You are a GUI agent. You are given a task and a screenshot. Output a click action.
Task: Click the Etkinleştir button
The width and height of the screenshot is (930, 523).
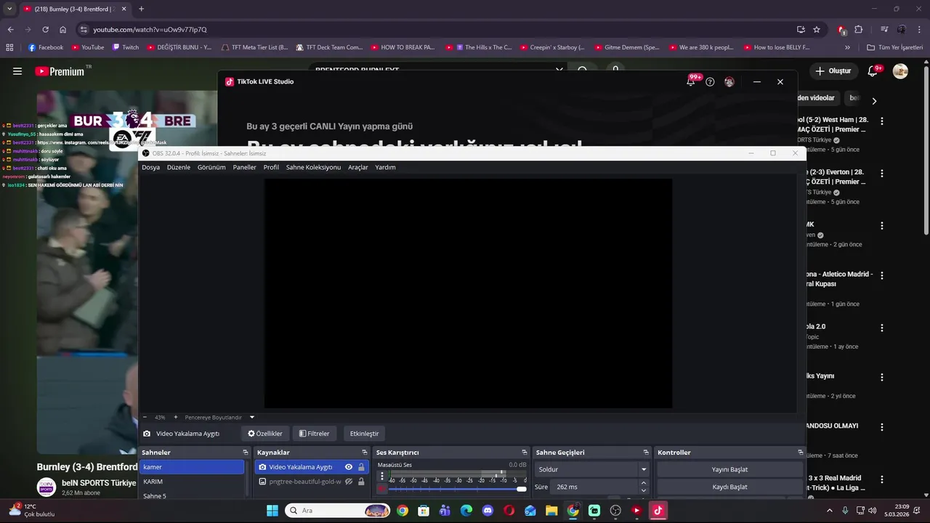click(365, 434)
